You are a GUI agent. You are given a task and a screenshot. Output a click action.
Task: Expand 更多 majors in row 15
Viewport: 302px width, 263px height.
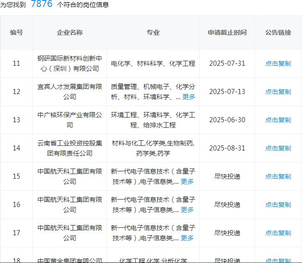187,182
